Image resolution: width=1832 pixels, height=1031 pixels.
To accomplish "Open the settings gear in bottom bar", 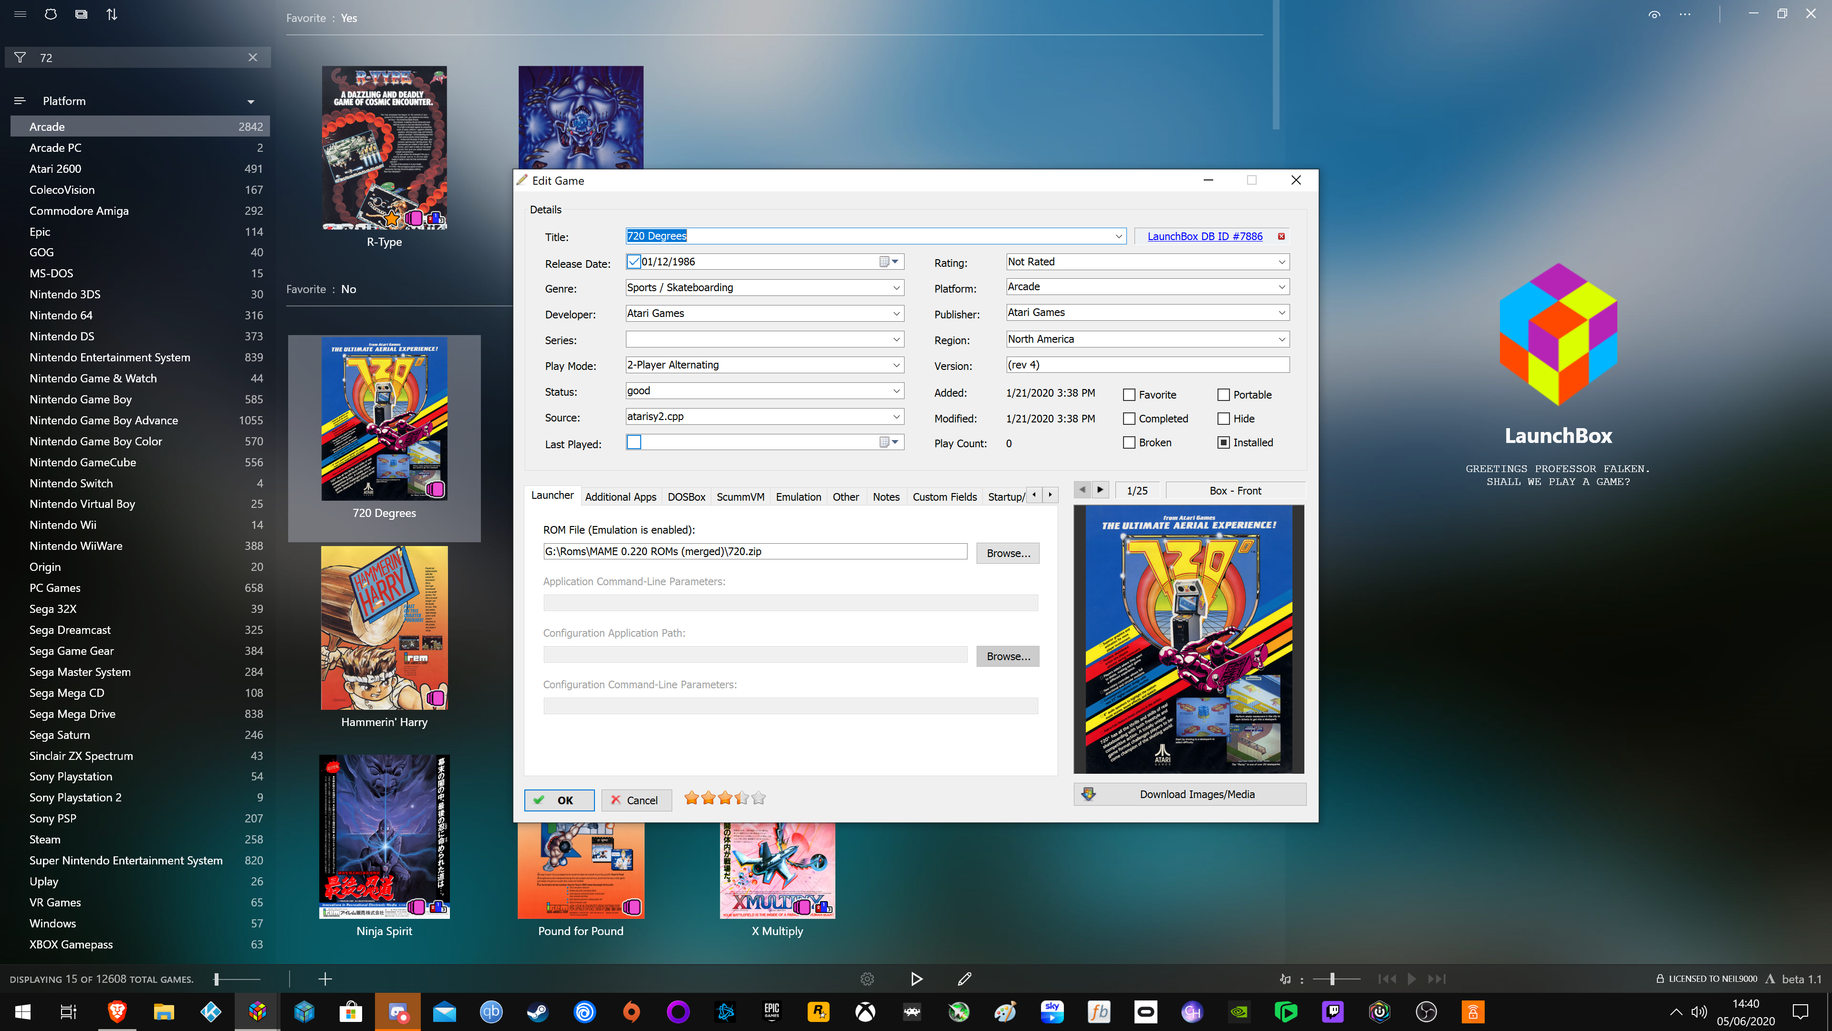I will [867, 980].
